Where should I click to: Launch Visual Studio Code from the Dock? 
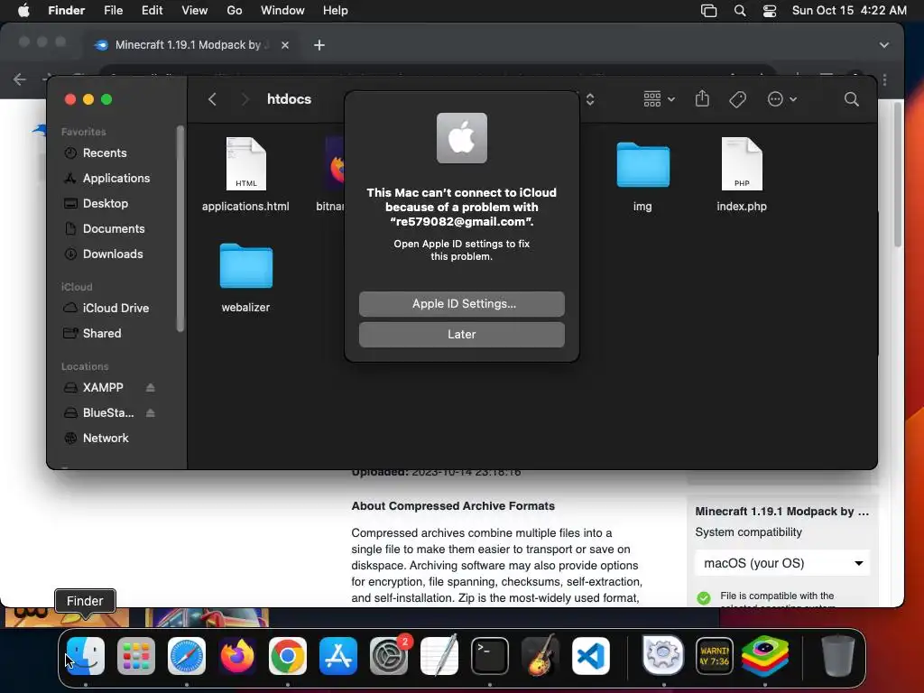pyautogui.click(x=591, y=656)
